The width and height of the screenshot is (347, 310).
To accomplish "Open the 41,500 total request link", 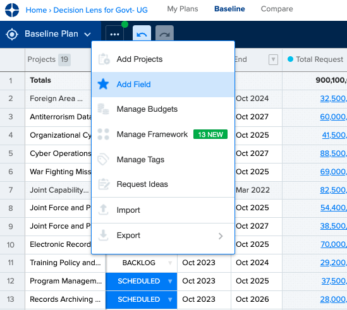I will (334, 135).
